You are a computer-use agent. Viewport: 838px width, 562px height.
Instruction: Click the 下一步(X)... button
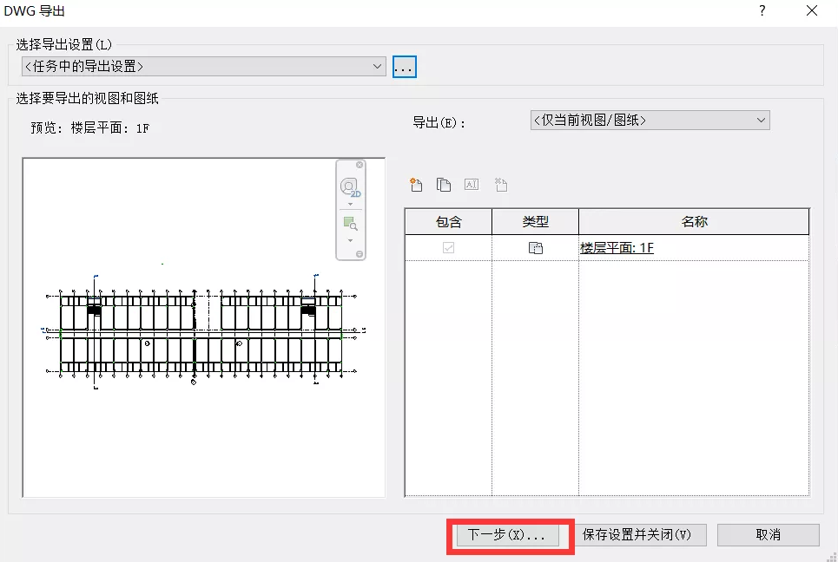pyautogui.click(x=506, y=535)
